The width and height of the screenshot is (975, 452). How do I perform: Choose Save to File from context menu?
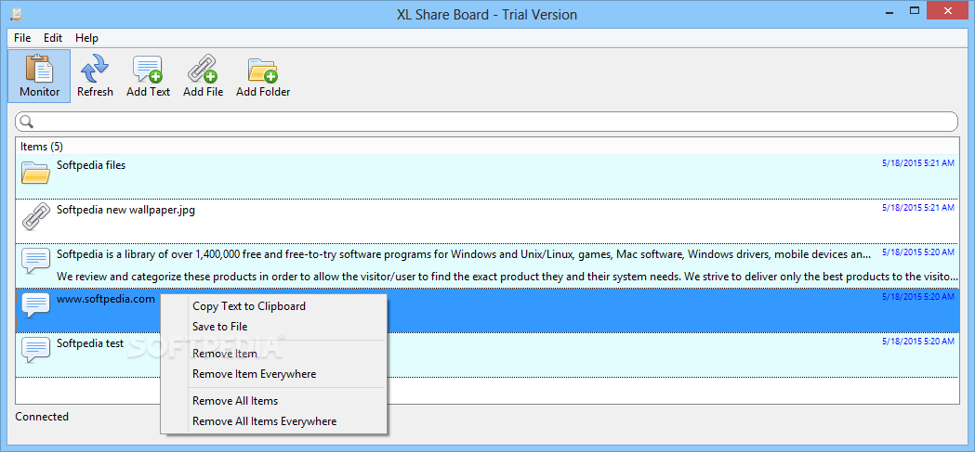click(219, 327)
